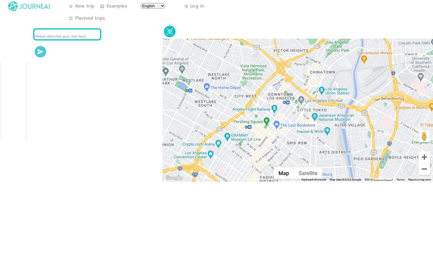This screenshot has width=433, height=260.
Task: Open the New trip menu item
Action: 82,6
